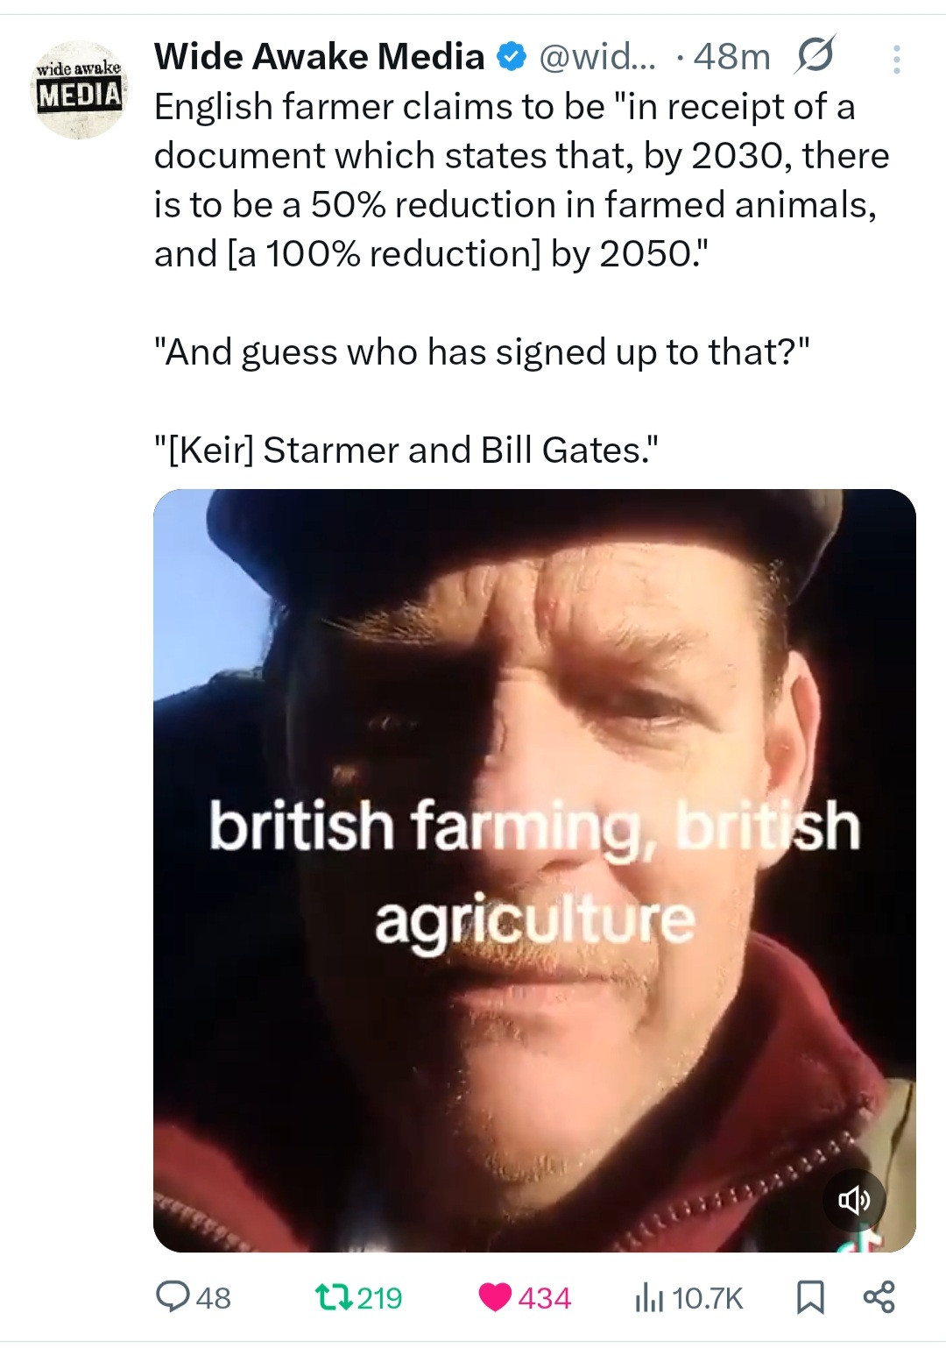
Task: Click the 10.7K views count
Action: 708,1298
